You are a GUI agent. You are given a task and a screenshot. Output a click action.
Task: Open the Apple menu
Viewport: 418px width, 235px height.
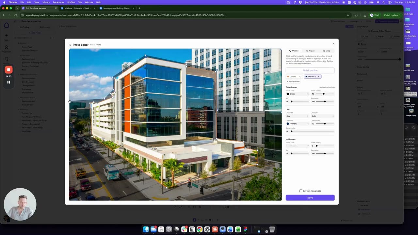pos(4,2)
